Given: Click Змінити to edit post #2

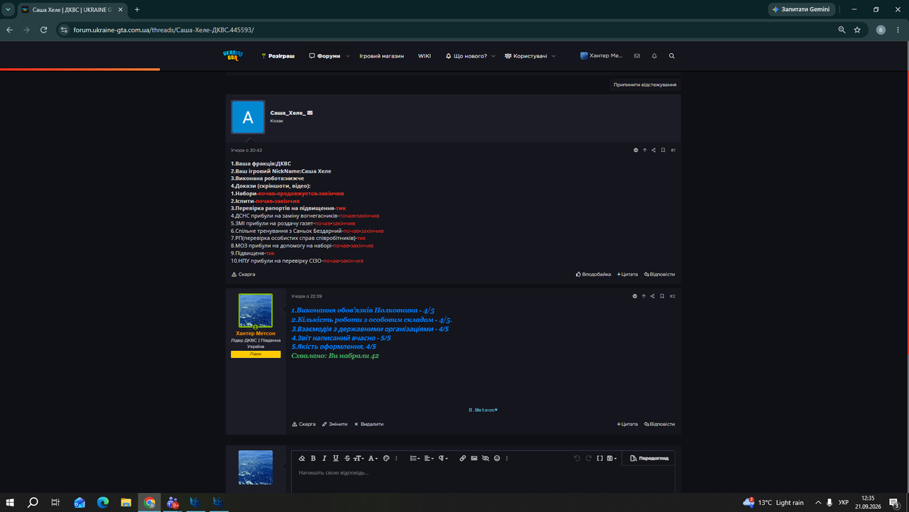Looking at the screenshot, I should click(335, 424).
